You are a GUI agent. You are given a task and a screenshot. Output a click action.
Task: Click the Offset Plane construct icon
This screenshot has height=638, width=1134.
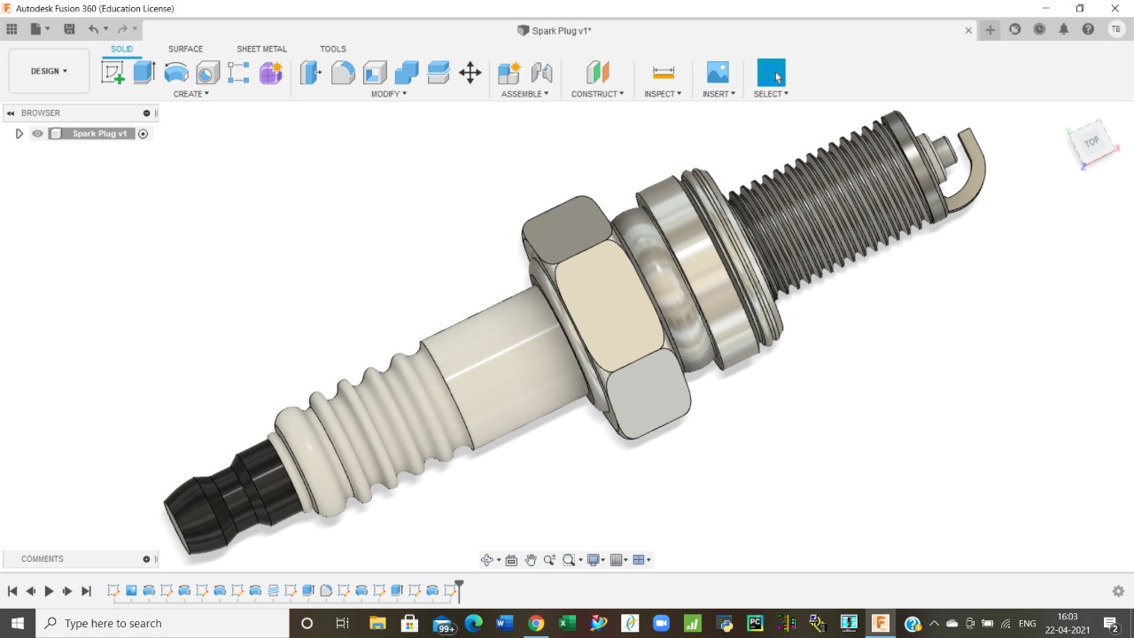598,73
